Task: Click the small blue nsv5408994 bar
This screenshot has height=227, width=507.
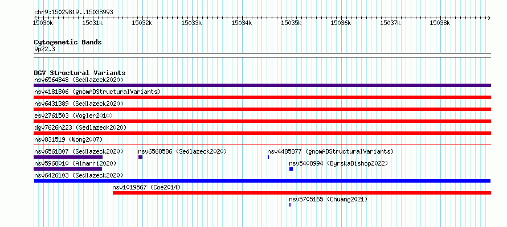Action: tap(291, 169)
